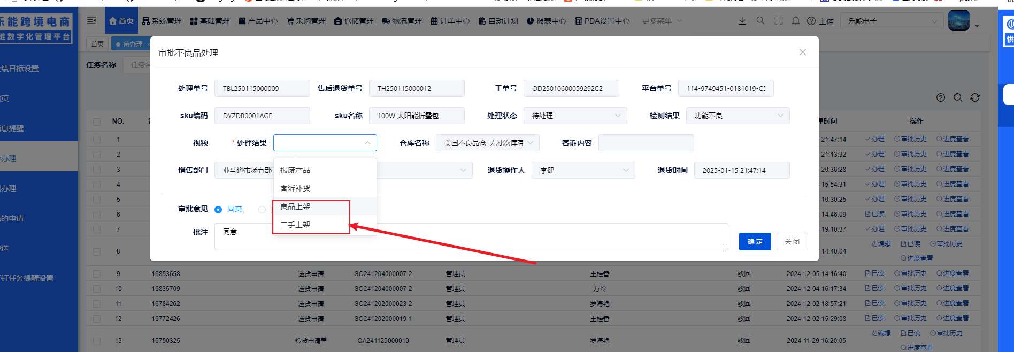Screen dimensions: 1014x352
Task: Expand the 处理状态 dropdown
Action: tap(575, 116)
